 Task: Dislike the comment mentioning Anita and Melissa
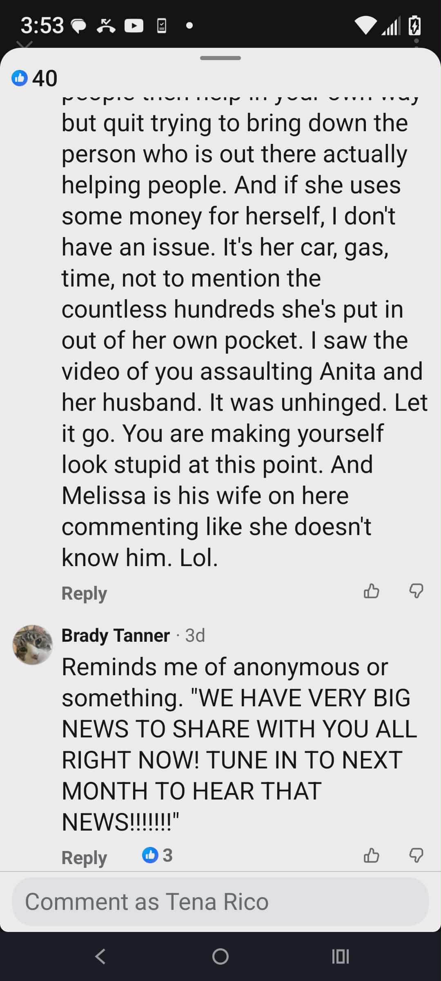tap(416, 591)
